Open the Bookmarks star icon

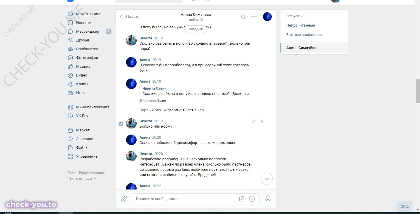70,139
